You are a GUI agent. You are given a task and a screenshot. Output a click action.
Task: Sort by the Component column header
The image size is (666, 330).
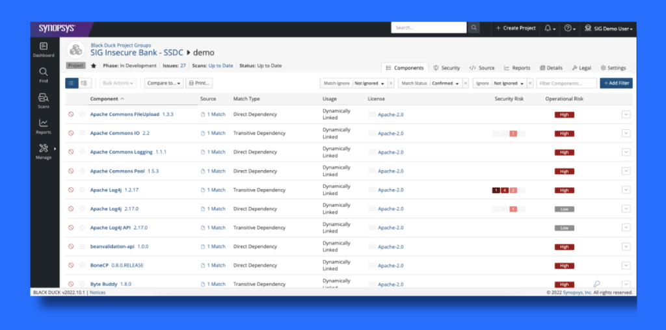(x=107, y=99)
